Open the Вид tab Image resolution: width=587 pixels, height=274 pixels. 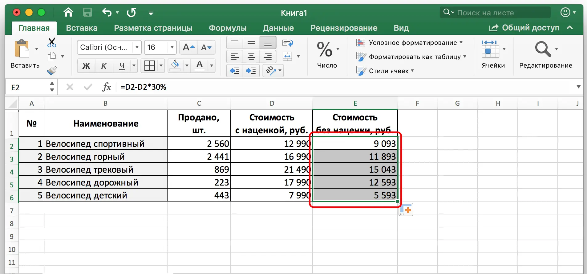point(401,28)
